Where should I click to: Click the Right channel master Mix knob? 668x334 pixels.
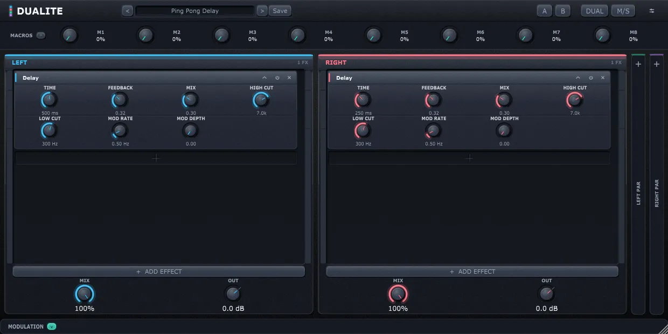398,294
